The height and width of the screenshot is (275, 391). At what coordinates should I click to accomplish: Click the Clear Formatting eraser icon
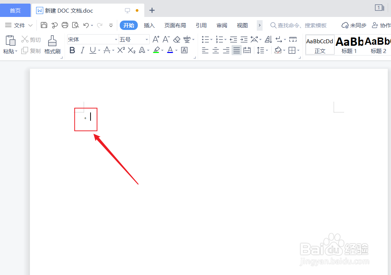(177, 39)
